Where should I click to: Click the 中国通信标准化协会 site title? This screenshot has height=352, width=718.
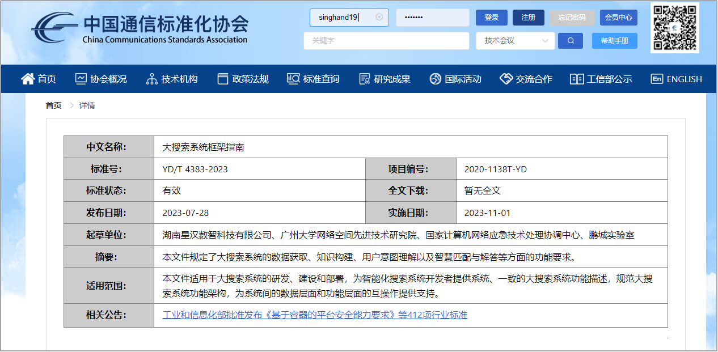click(x=166, y=23)
